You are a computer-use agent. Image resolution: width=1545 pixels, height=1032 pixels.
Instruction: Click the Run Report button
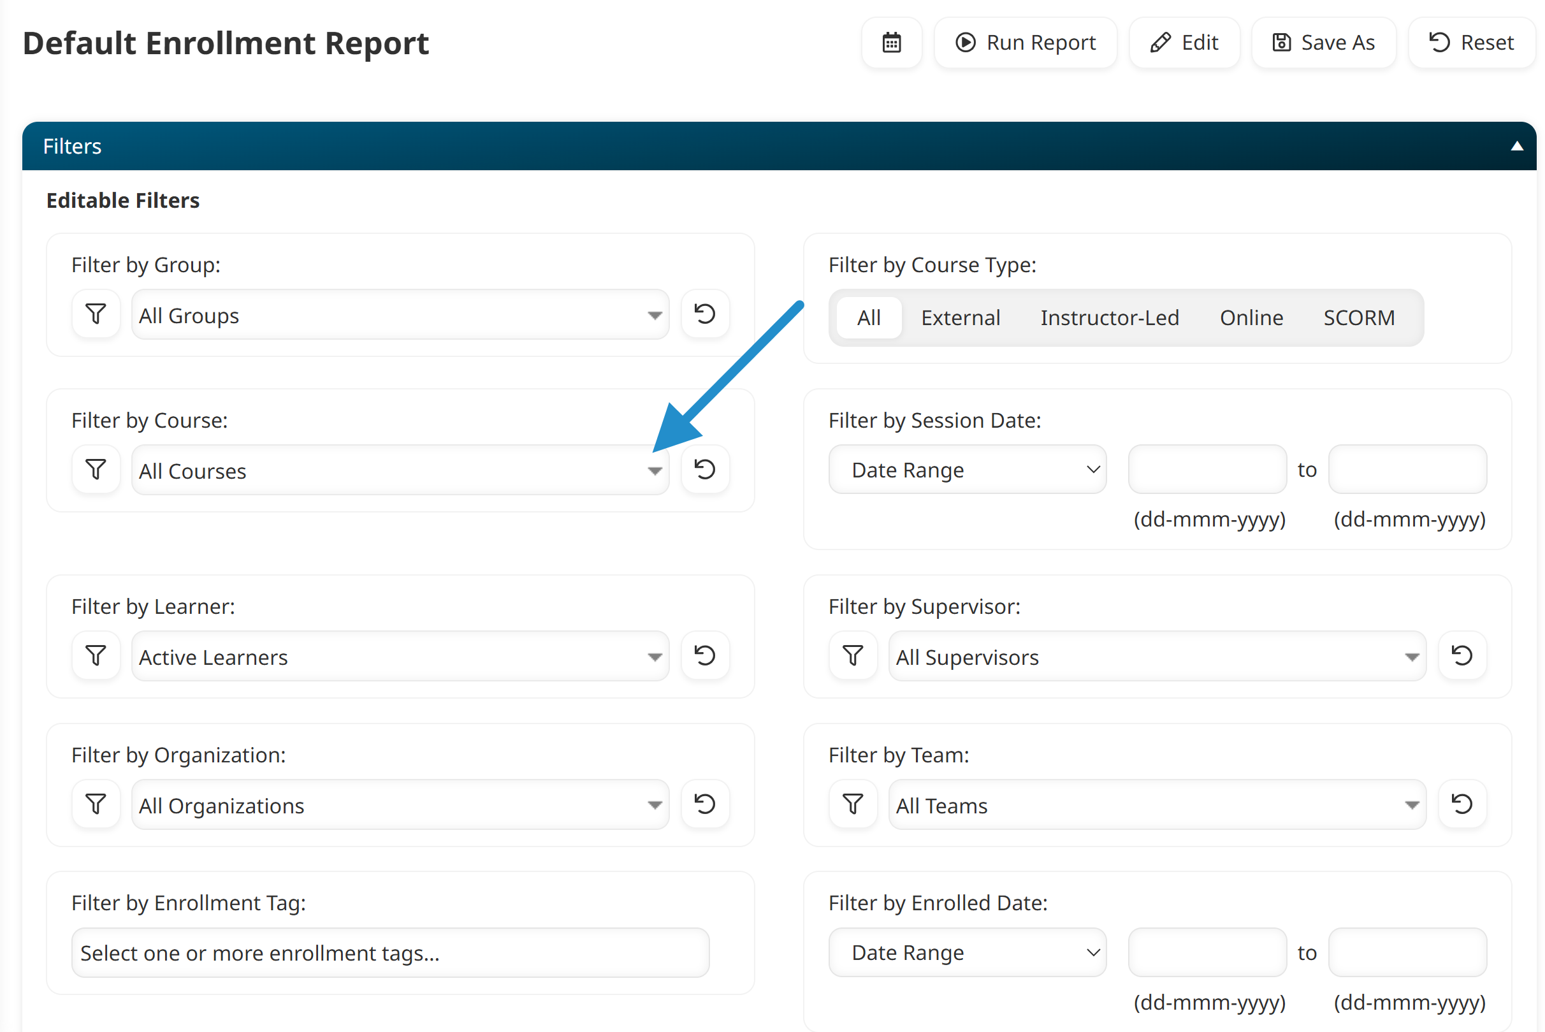[1025, 43]
